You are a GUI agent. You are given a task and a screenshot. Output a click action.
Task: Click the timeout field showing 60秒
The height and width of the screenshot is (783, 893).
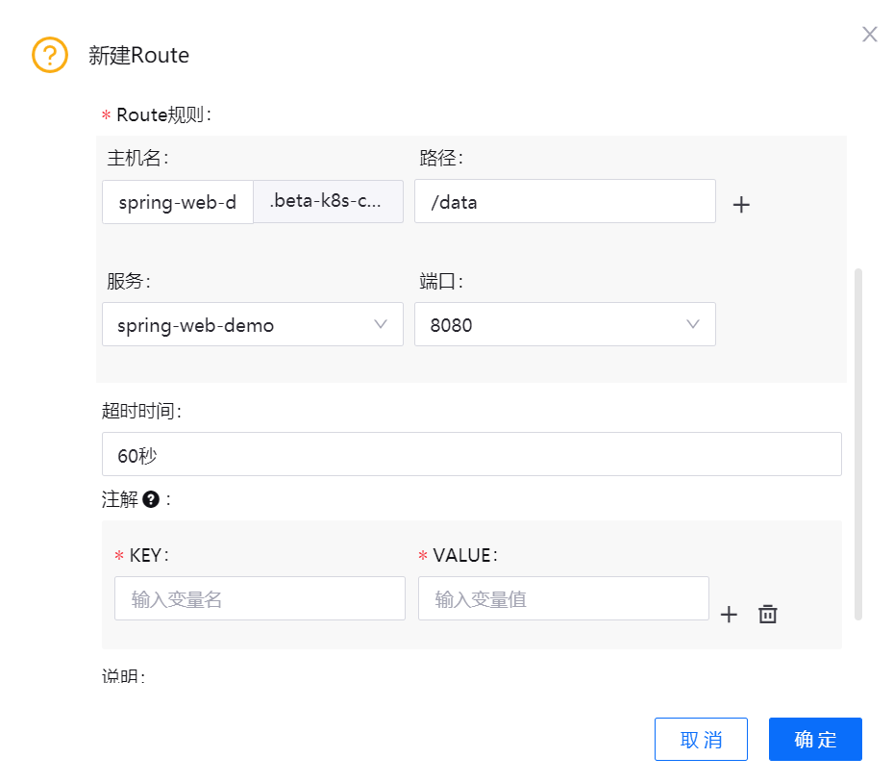pyautogui.click(x=471, y=453)
